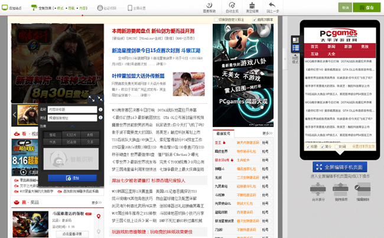The height and width of the screenshot is (238, 384).
Task: Click 设置对本页生效 link
Action: click(363, 146)
